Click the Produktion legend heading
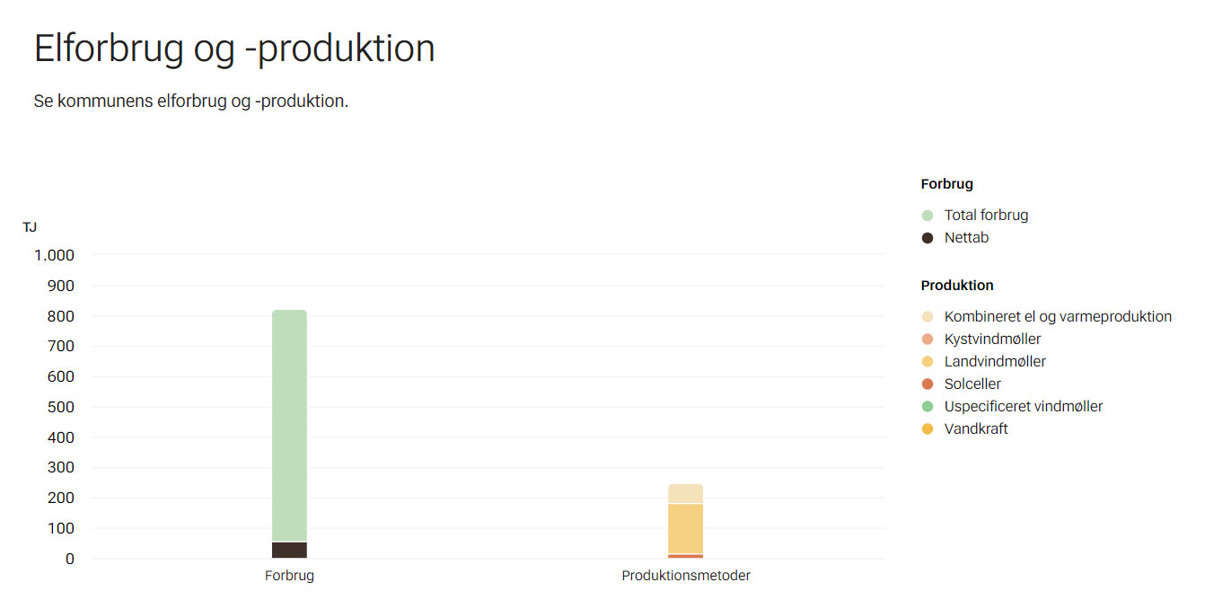The height and width of the screenshot is (600, 1205). 957,286
